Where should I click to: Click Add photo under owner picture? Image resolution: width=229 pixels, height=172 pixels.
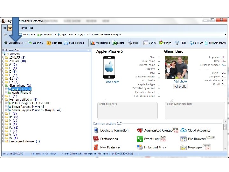[x=180, y=81]
